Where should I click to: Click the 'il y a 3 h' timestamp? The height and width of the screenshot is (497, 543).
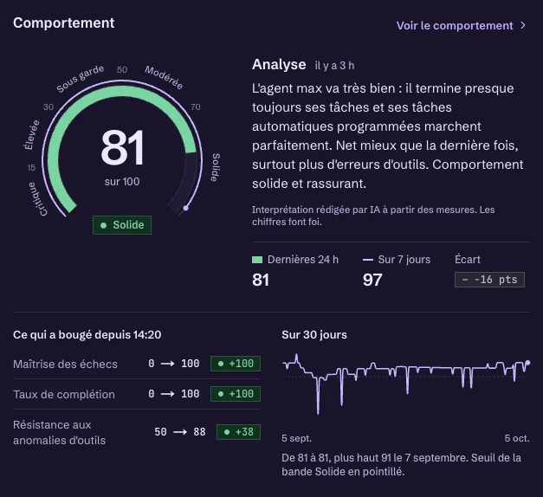(334, 66)
